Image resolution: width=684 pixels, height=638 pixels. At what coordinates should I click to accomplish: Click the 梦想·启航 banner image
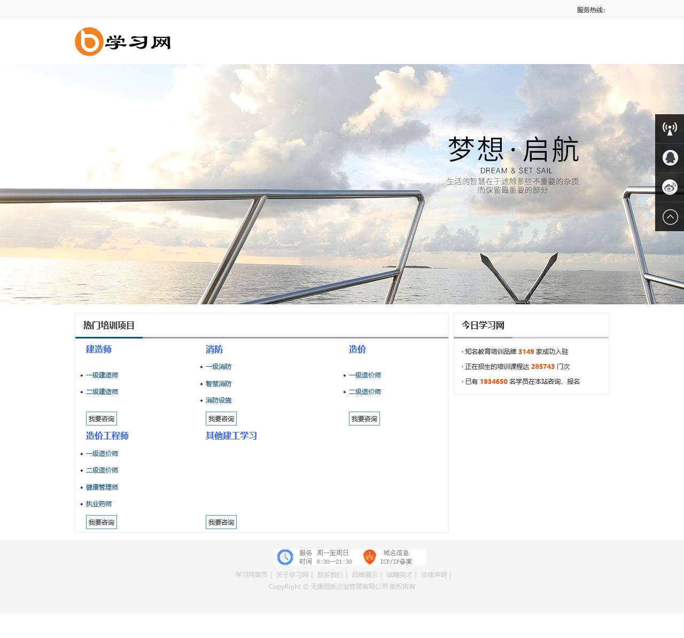coord(342,184)
